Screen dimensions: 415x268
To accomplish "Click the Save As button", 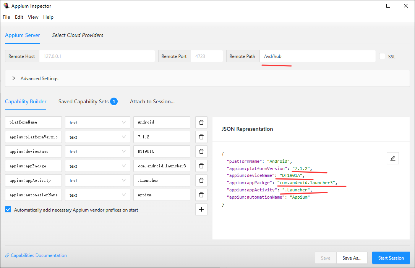I will (x=352, y=258).
